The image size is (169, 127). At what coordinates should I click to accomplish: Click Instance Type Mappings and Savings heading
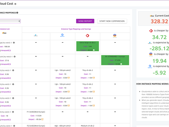pyautogui.click(x=76, y=29)
